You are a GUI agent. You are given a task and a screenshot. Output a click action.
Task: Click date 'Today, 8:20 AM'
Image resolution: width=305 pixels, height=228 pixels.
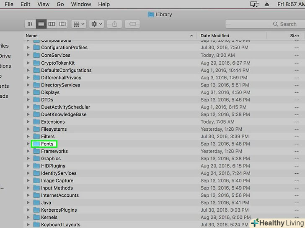(x=218, y=55)
